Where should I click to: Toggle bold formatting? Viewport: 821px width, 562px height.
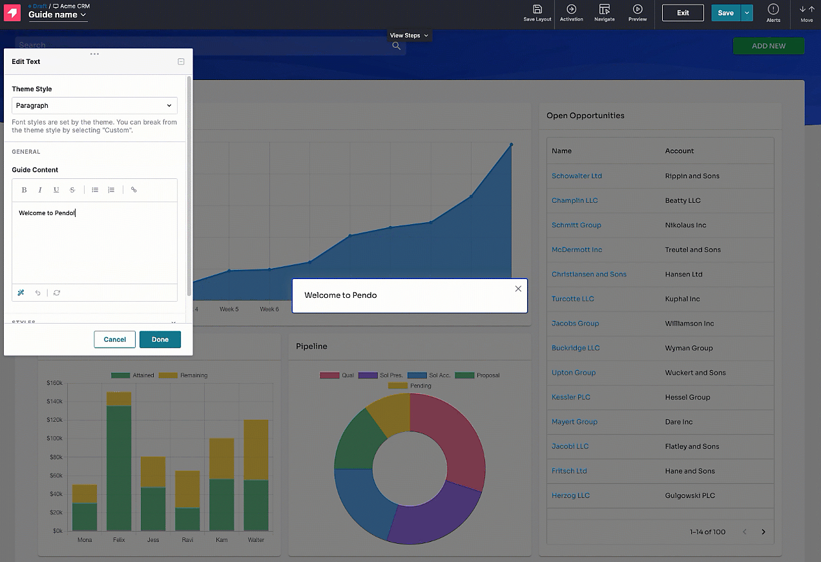[x=24, y=190]
